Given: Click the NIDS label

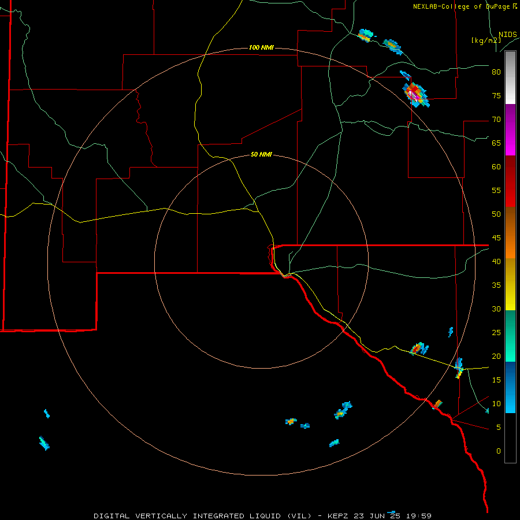Looking at the screenshot, I should click(x=507, y=34).
